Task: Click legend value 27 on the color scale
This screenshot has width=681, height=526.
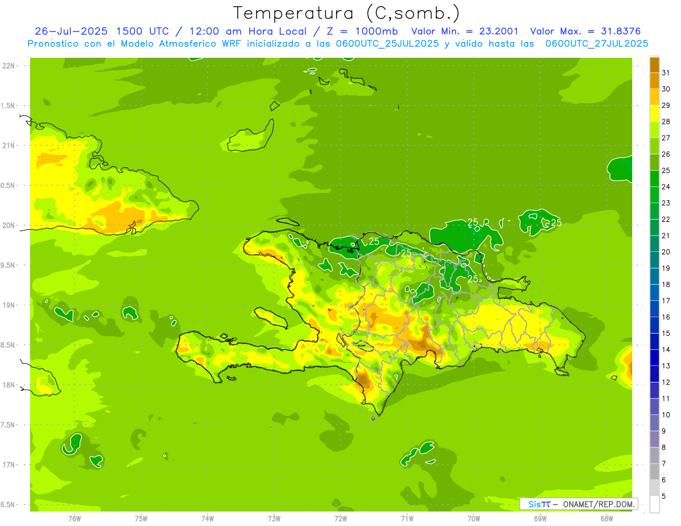Action: pyautogui.click(x=666, y=138)
